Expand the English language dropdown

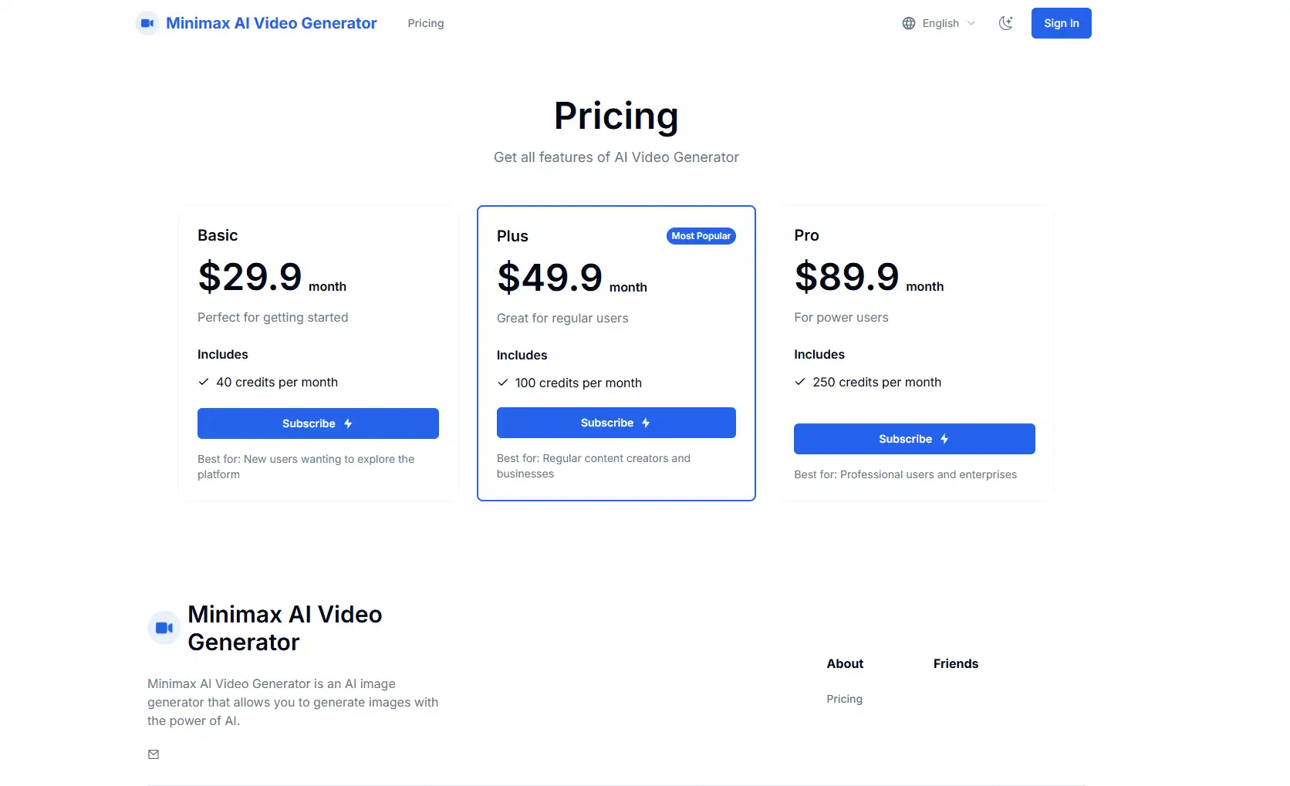click(939, 23)
